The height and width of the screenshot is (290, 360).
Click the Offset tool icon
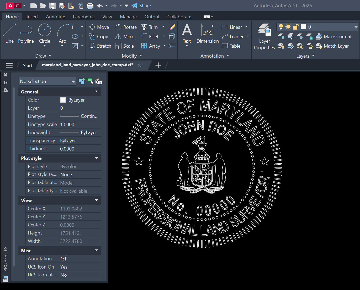point(172,46)
